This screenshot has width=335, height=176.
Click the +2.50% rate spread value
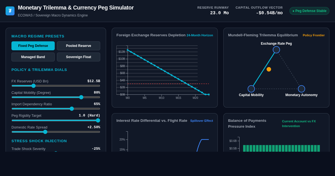94,127
